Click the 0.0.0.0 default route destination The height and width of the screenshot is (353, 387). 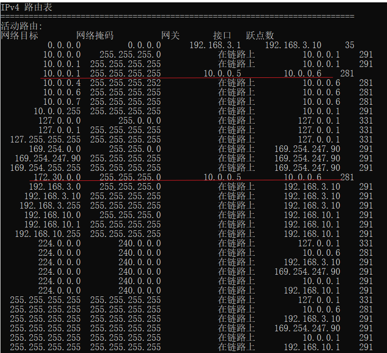pyautogui.click(x=64, y=45)
